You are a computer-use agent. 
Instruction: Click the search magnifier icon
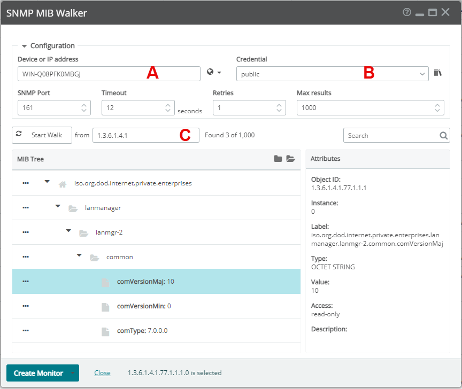pyautogui.click(x=443, y=135)
